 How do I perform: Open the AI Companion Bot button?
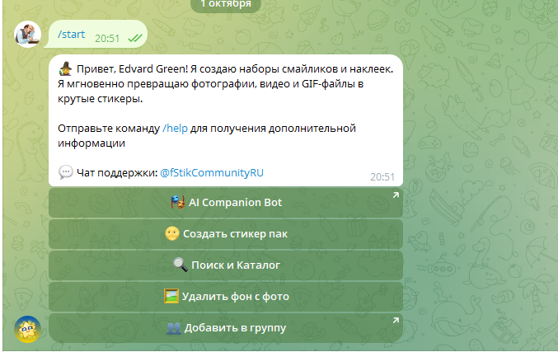coord(226,203)
